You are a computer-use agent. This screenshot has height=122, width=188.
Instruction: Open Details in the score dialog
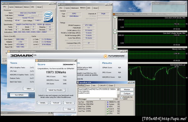click(43, 103)
